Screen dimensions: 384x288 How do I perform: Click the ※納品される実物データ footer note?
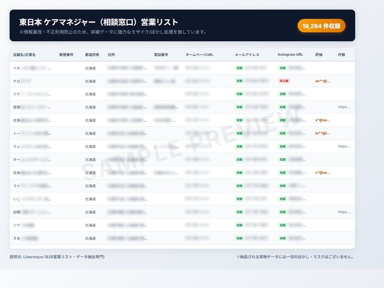coord(295,257)
